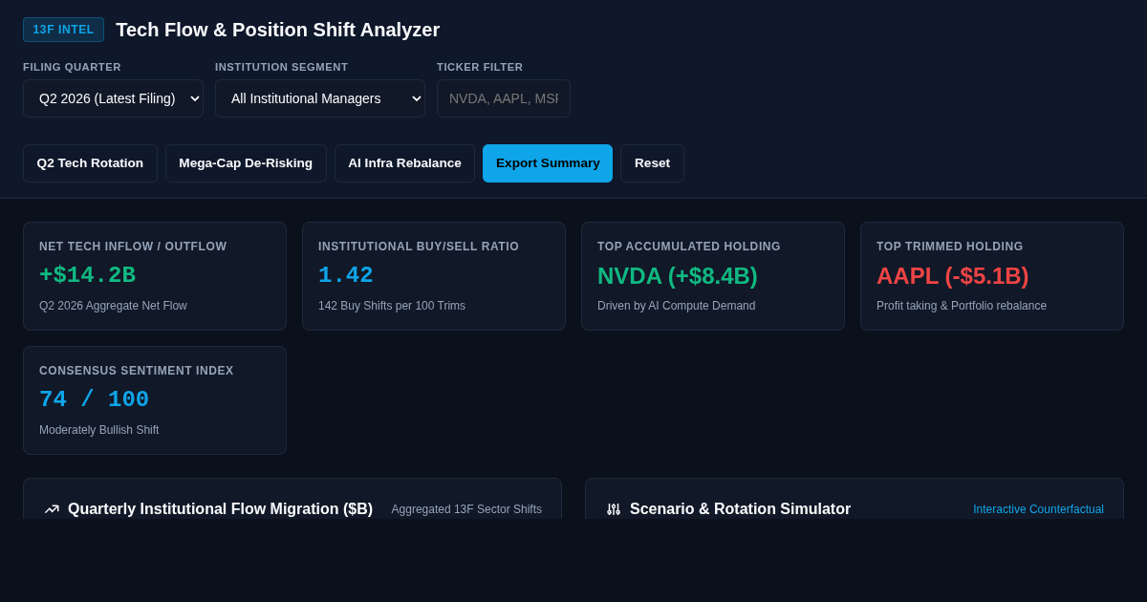Click the Quarterly Institutional Flow Migration heading
This screenshot has height=602, width=1147.
coord(220,509)
